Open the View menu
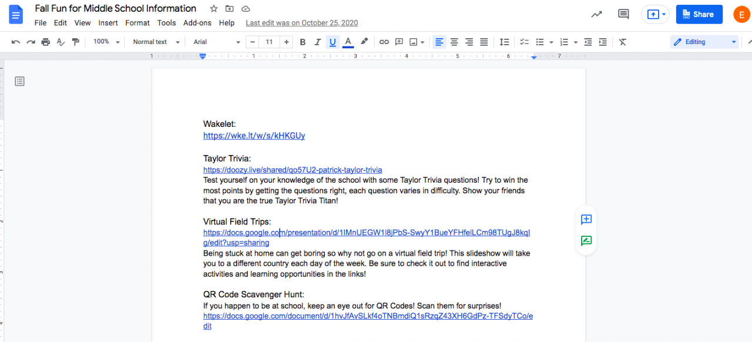 [x=82, y=23]
